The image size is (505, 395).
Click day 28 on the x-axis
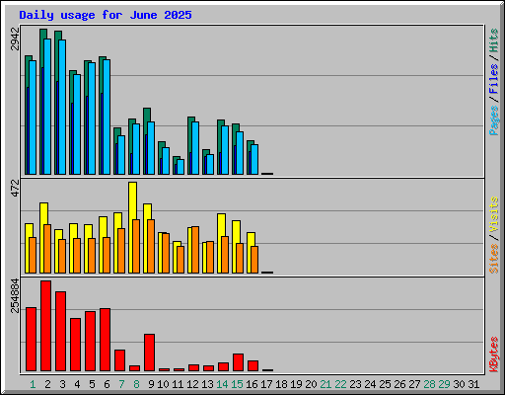[x=429, y=384]
